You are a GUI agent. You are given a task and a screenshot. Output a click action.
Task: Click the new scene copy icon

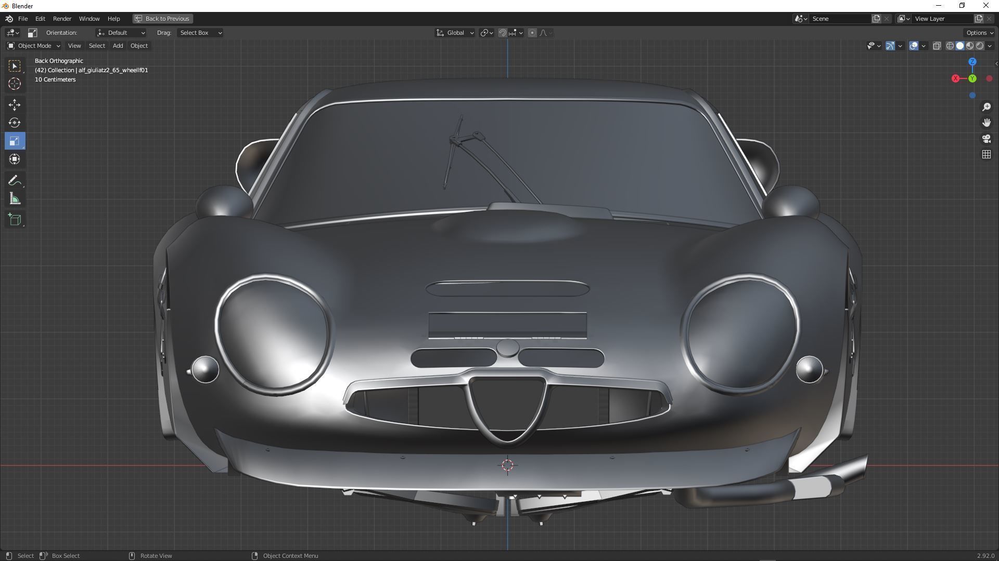pyautogui.click(x=876, y=19)
